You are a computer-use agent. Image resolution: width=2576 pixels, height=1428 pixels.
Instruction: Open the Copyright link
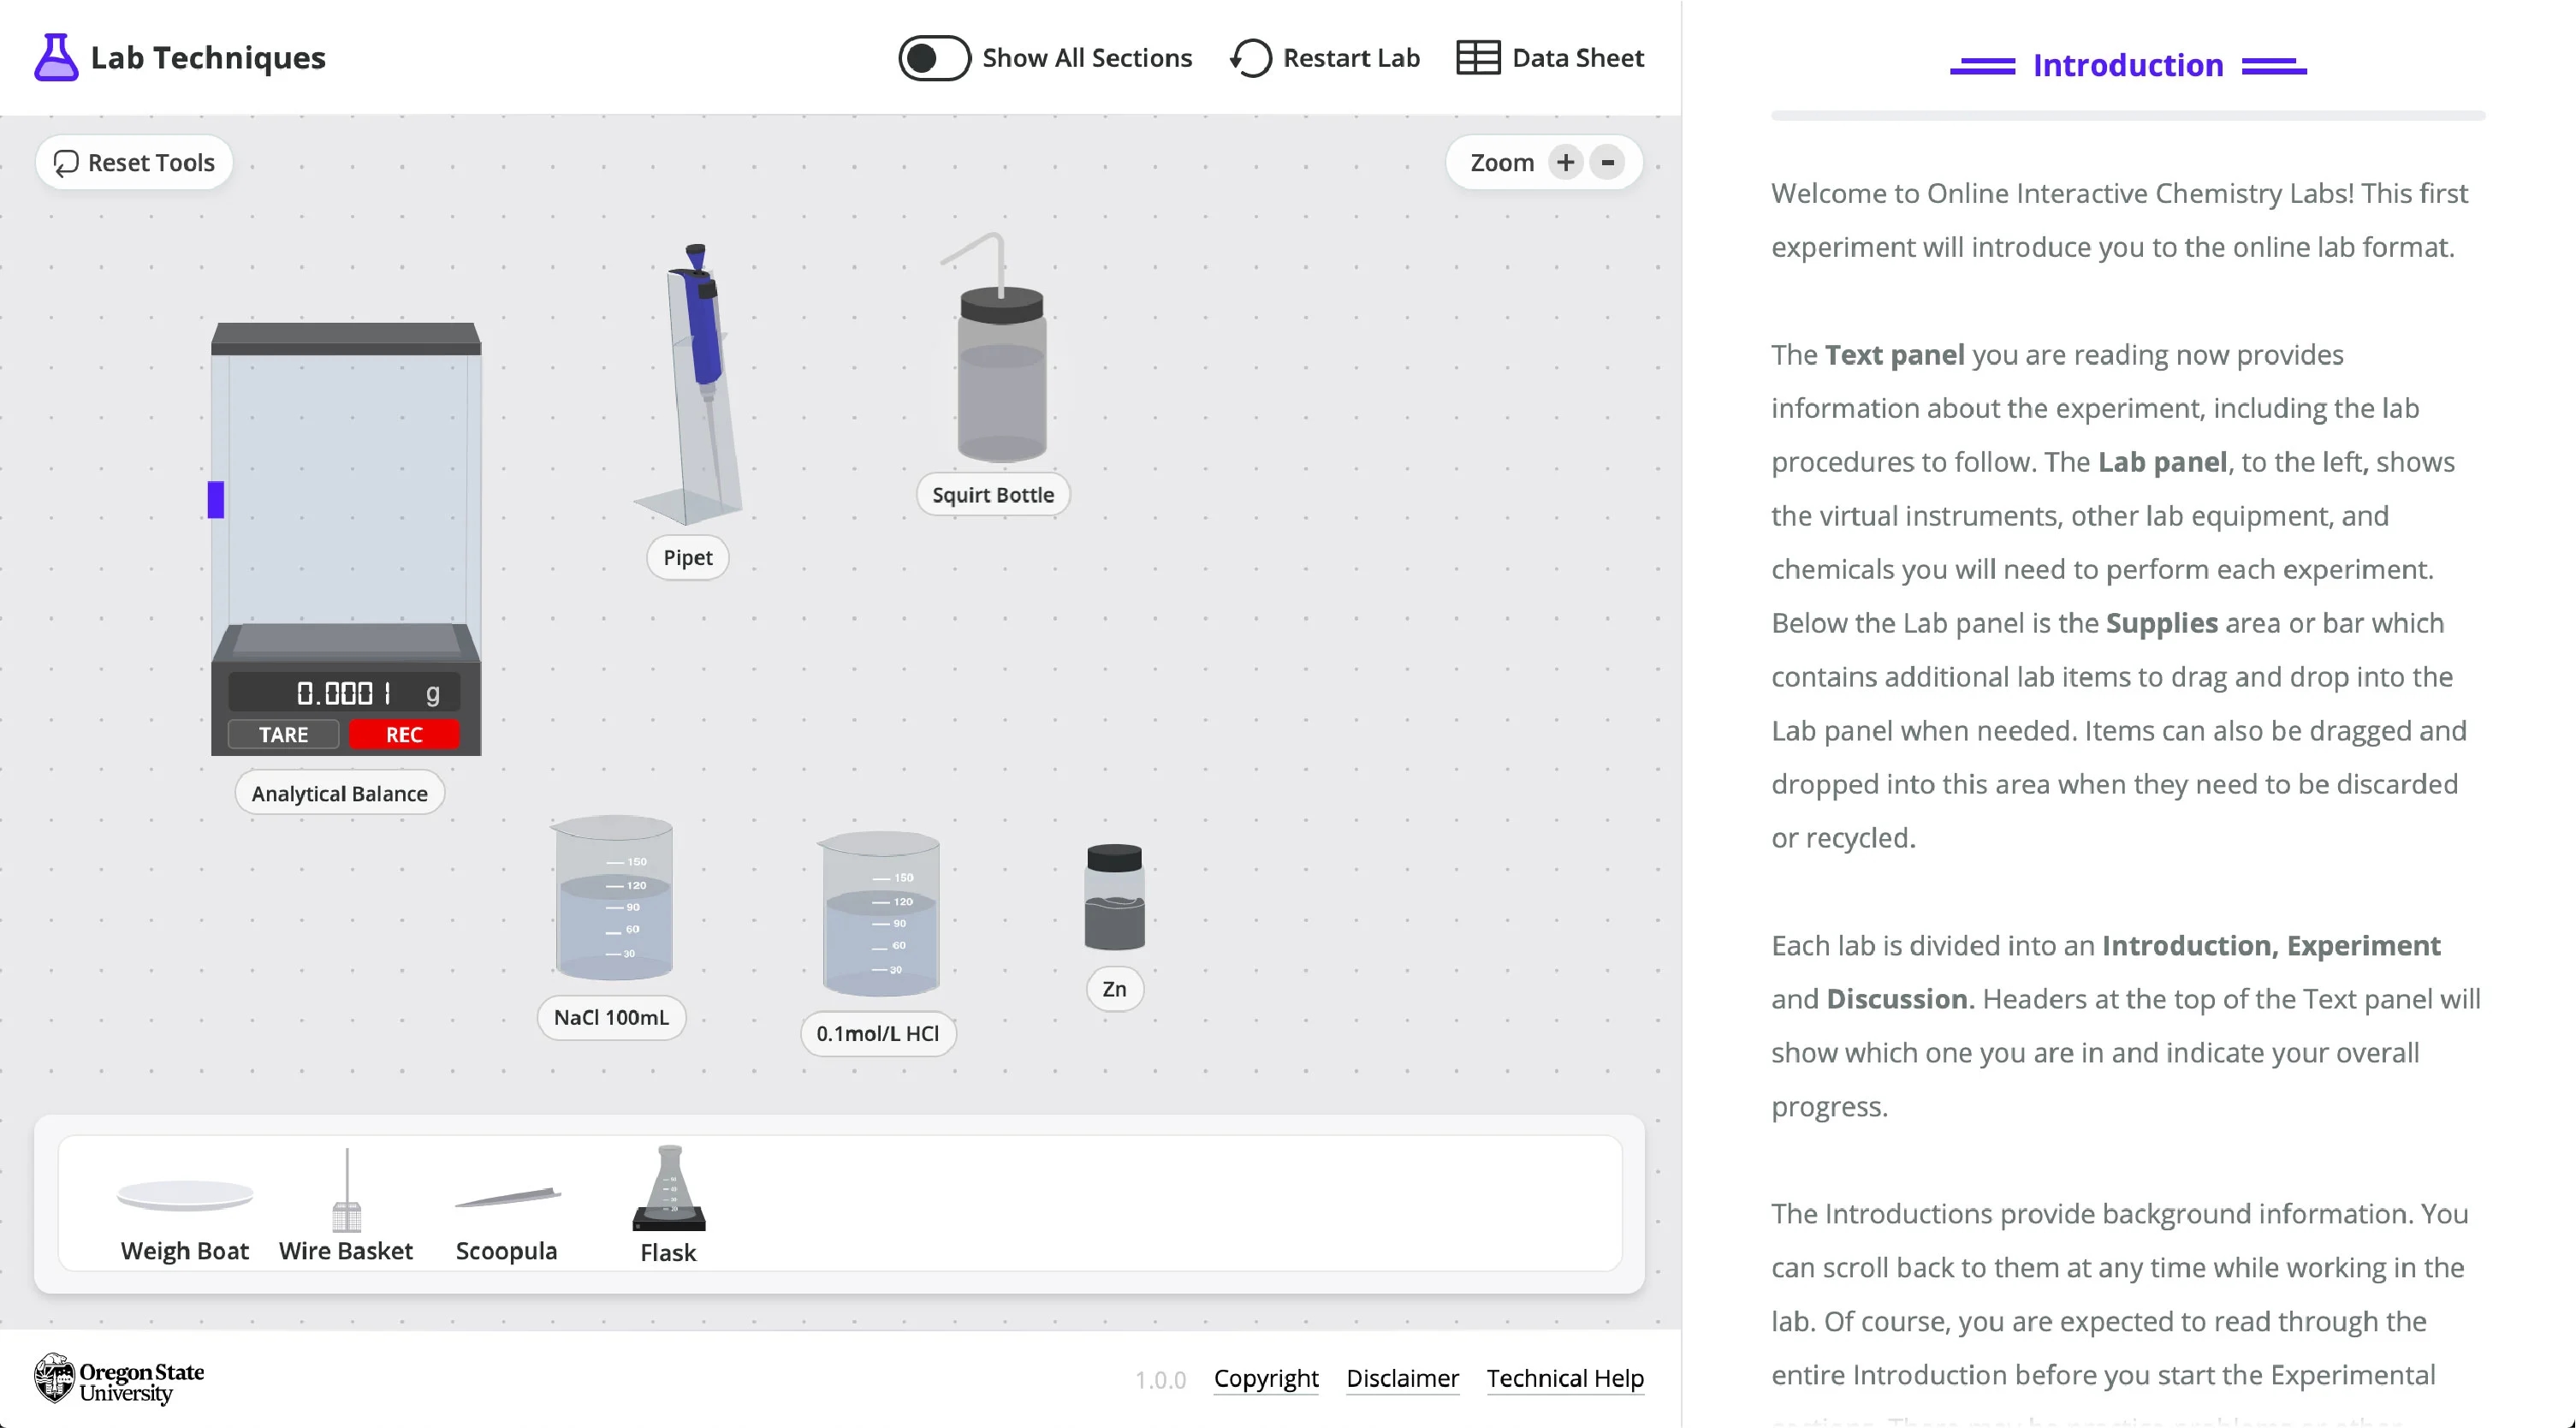[1266, 1379]
